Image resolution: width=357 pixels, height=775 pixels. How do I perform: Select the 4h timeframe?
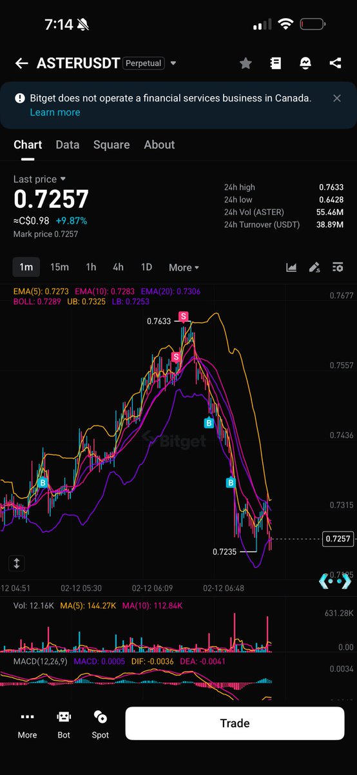pyautogui.click(x=118, y=267)
